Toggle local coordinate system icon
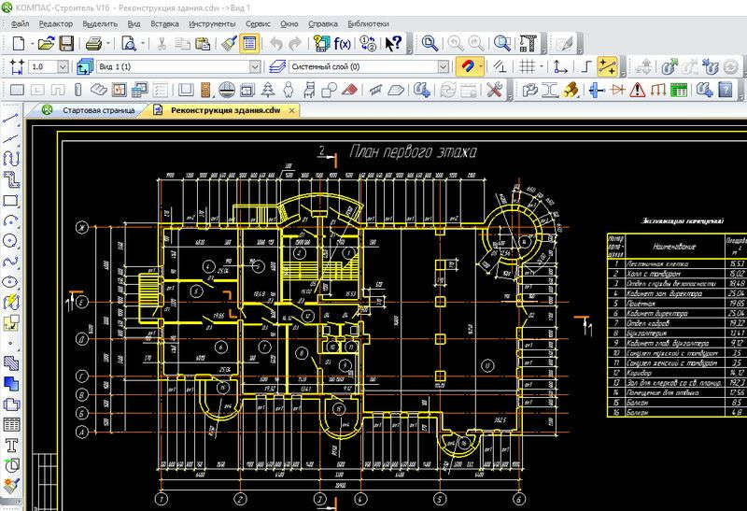Screen dimensions: 747x511 560,66
